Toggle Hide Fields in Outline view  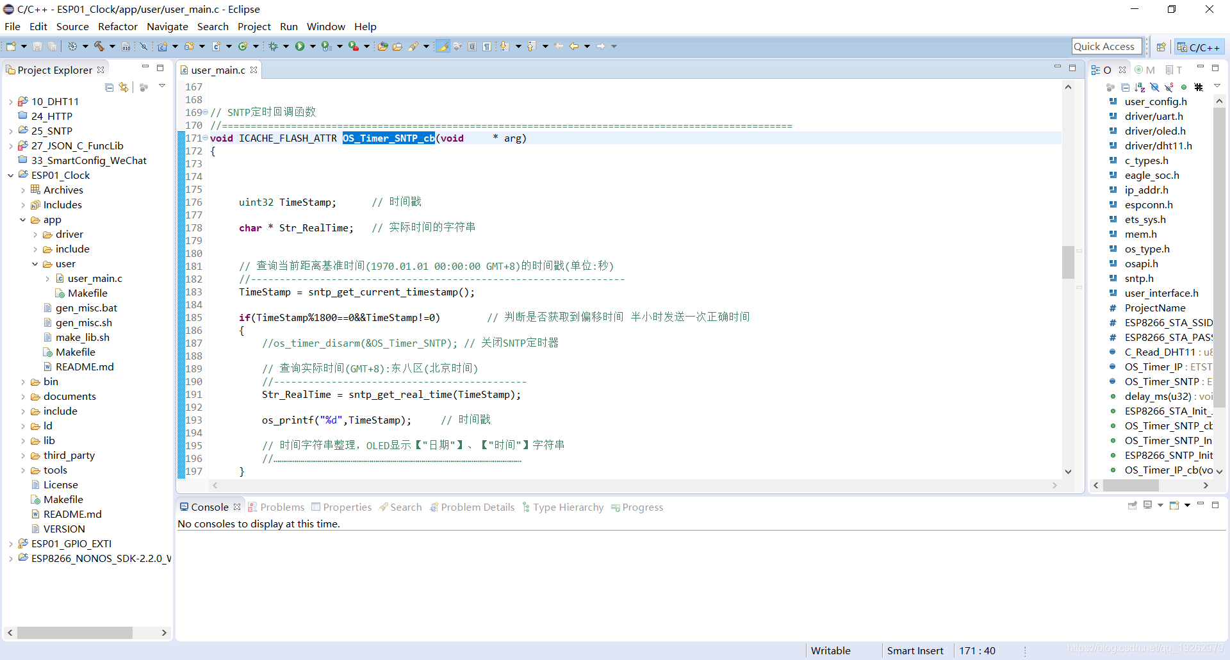tap(1154, 87)
